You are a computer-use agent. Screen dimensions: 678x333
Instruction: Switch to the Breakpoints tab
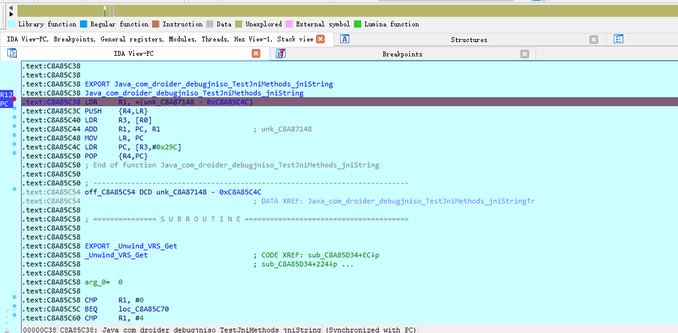402,54
